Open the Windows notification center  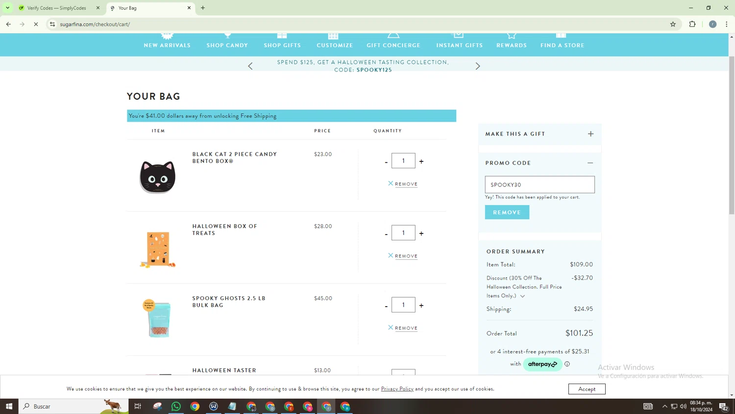(723, 406)
